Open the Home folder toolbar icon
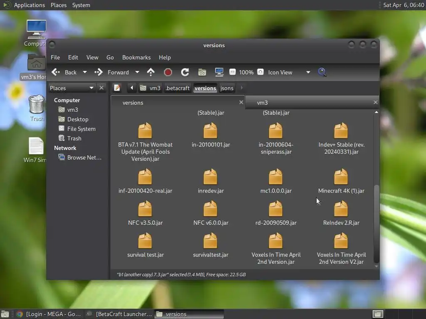The width and height of the screenshot is (426, 319). pyautogui.click(x=202, y=72)
